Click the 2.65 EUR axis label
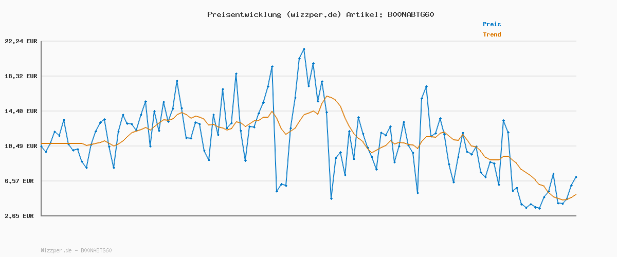617x257 pixels. 21,216
